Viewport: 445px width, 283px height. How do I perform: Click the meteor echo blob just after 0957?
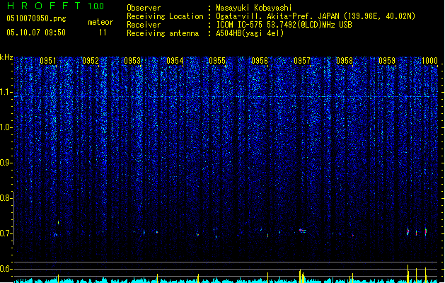coord(303,231)
